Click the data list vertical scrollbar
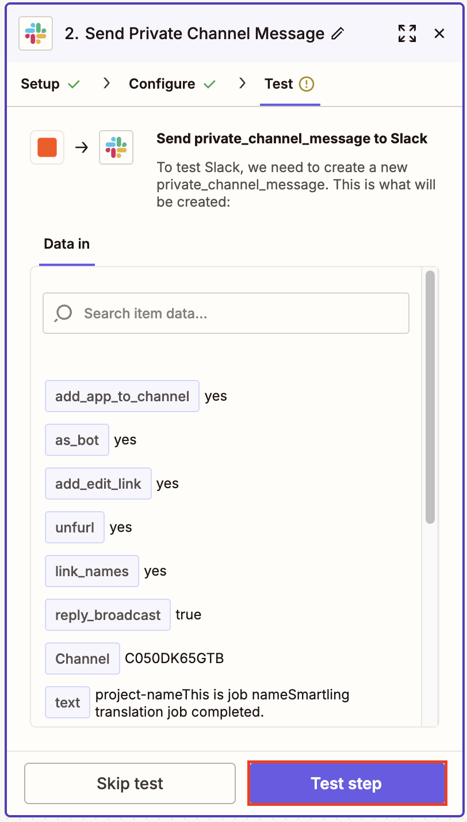Image resolution: width=467 pixels, height=822 pixels. [x=430, y=397]
